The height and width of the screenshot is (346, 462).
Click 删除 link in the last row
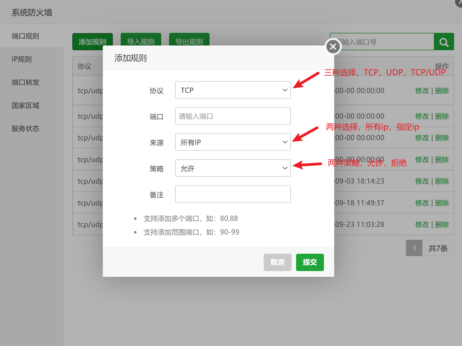tap(442, 224)
